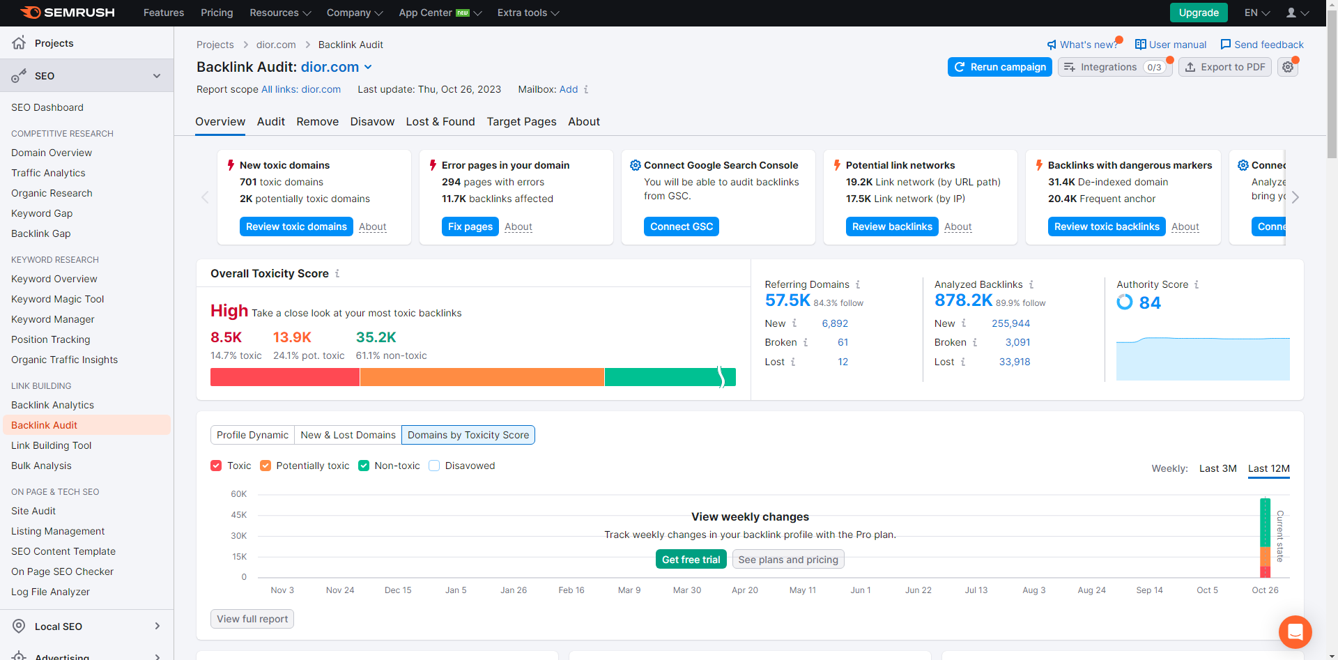Screen dimensions: 1338x660
Task: Open the Company dropdown menu
Action: click(x=355, y=13)
